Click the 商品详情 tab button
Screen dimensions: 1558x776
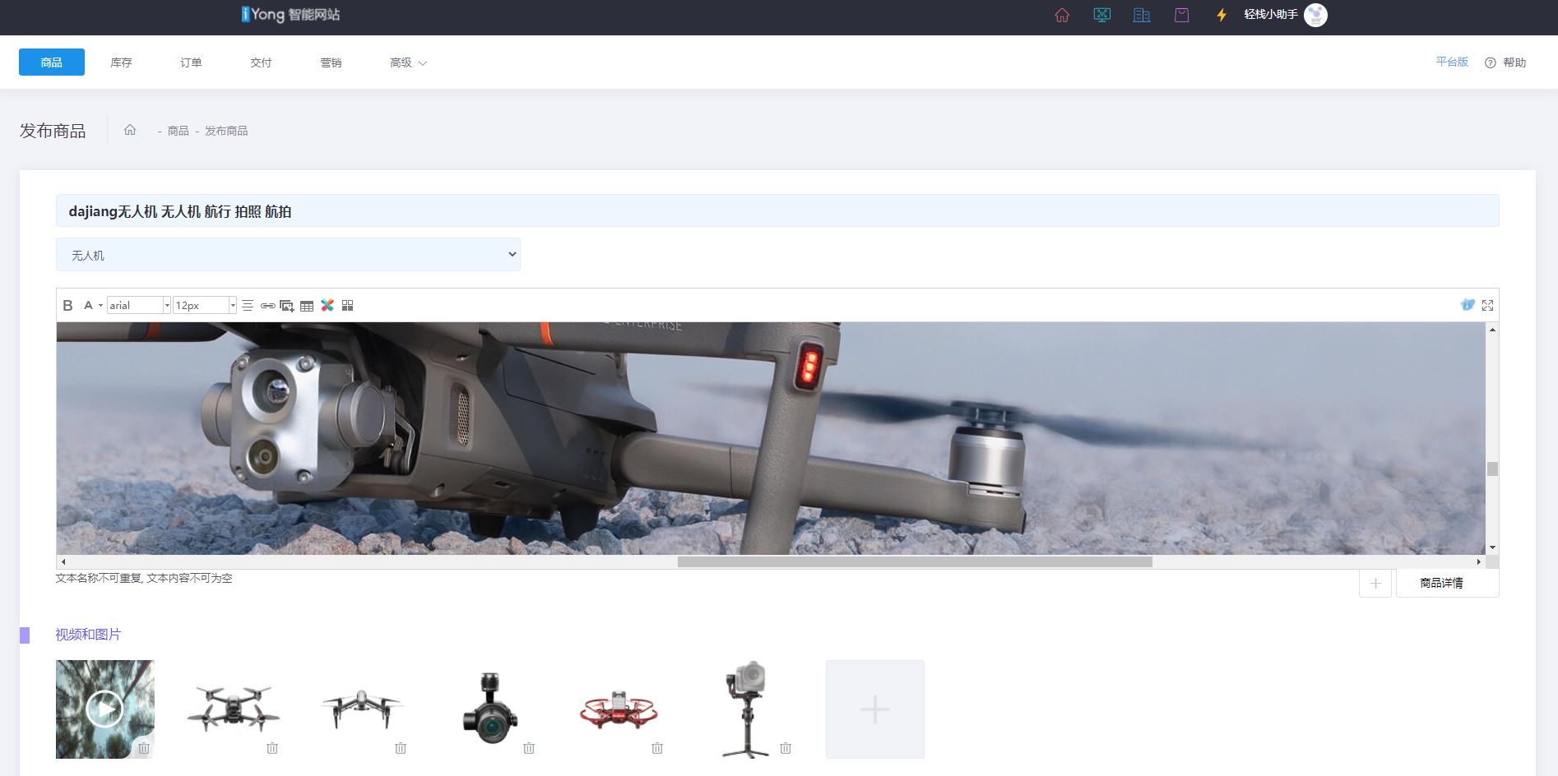[x=1448, y=583]
